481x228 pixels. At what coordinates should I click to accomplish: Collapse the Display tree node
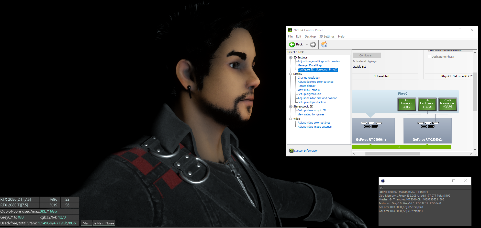(291, 74)
